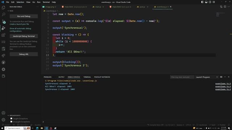Click the Debug URL button

tap(24, 54)
